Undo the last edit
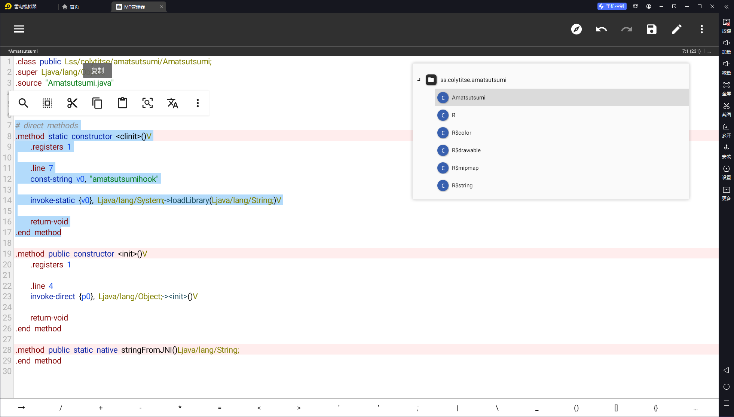The image size is (734, 417). tap(601, 29)
